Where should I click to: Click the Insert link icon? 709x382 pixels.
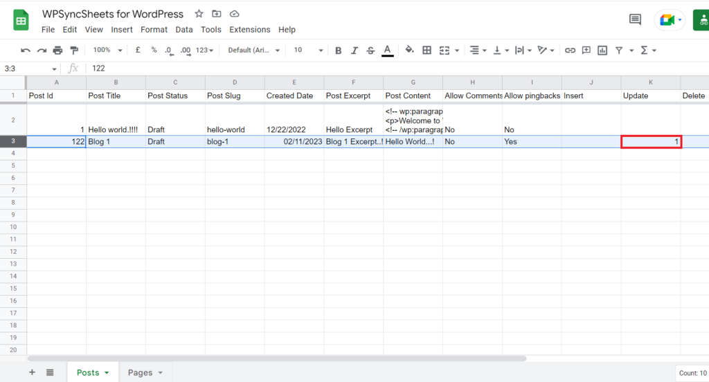pos(570,51)
